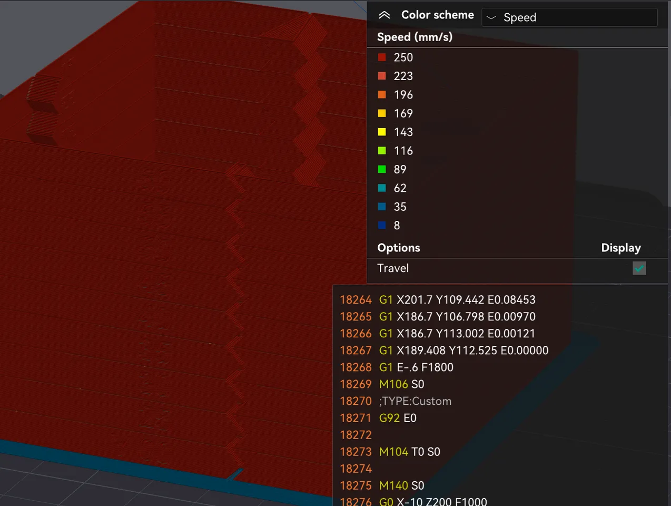Collapse the Color scheme legend panel
The width and height of the screenshot is (671, 506).
tap(384, 15)
